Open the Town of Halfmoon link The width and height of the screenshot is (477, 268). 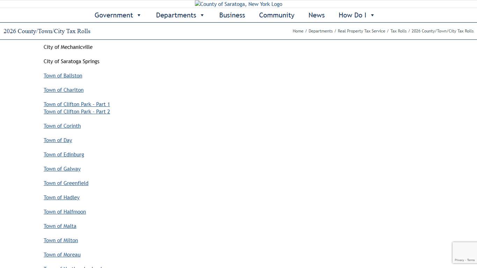tap(65, 212)
